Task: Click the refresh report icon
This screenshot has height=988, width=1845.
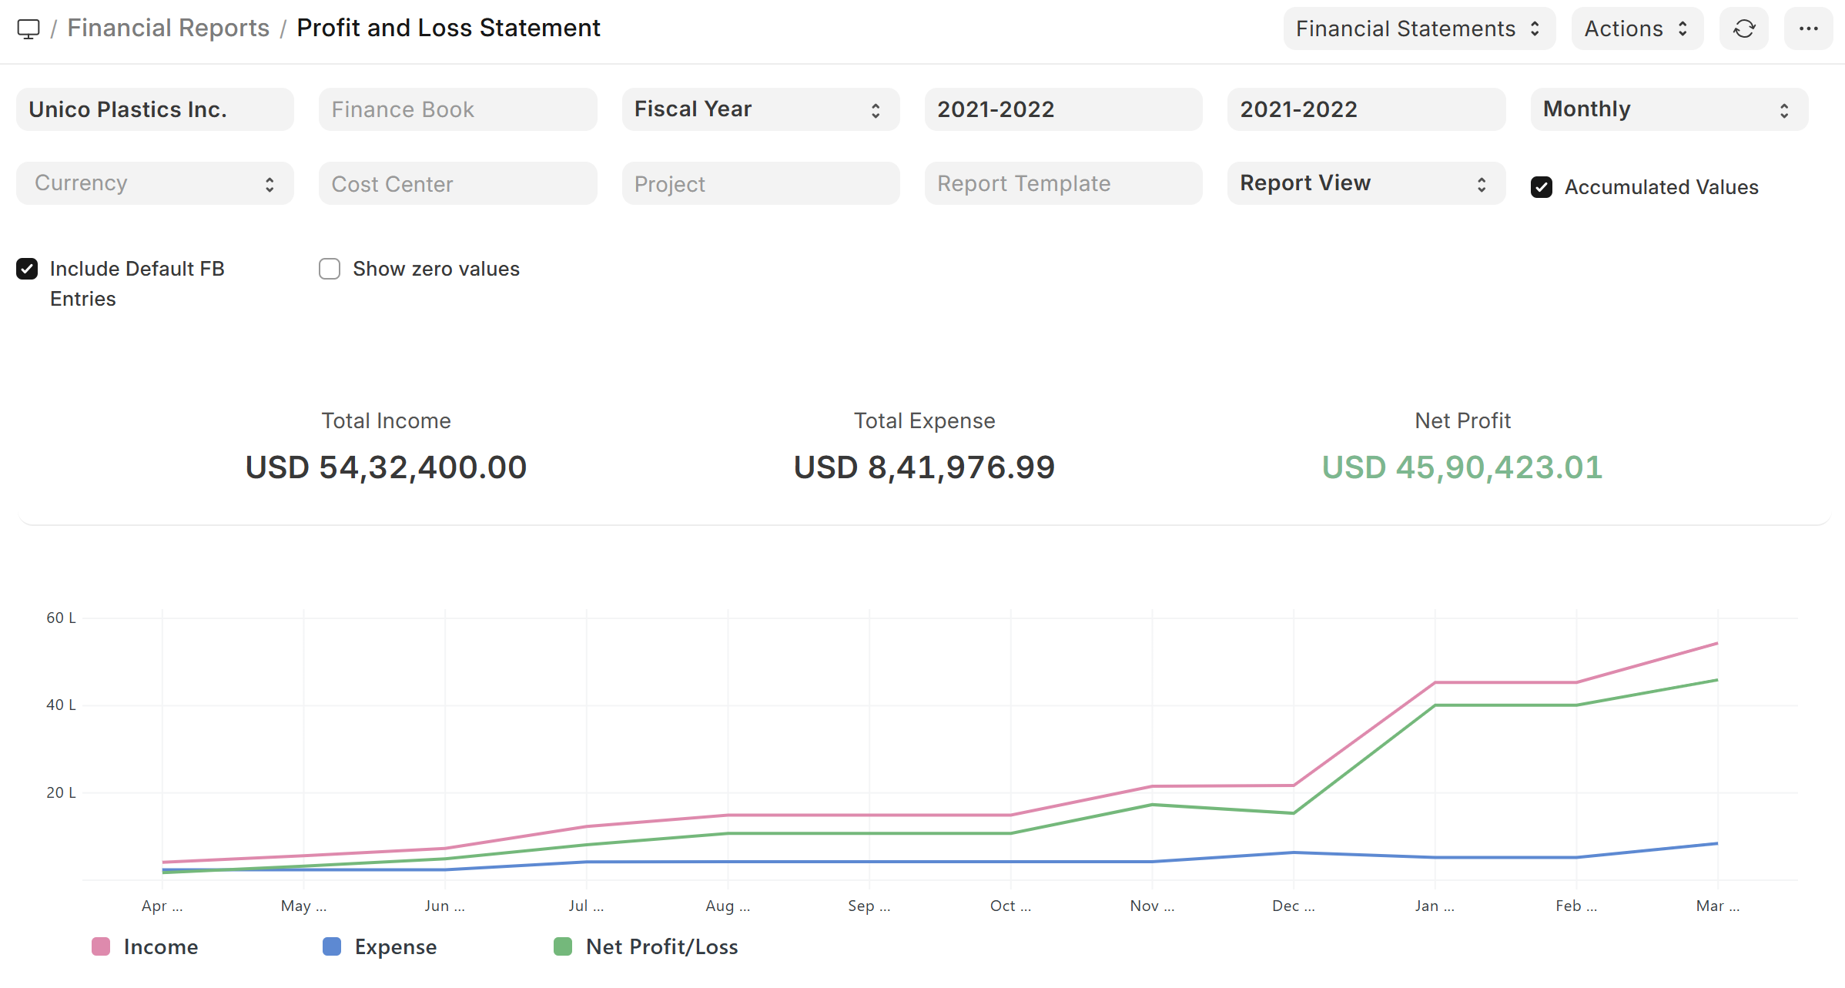Action: click(x=1744, y=29)
